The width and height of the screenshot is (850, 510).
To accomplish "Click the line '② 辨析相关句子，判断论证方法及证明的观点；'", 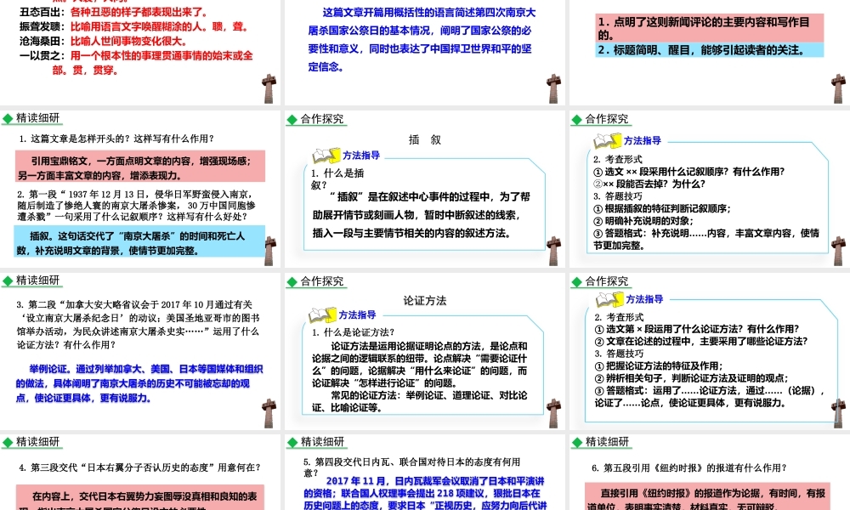I will [692, 378].
